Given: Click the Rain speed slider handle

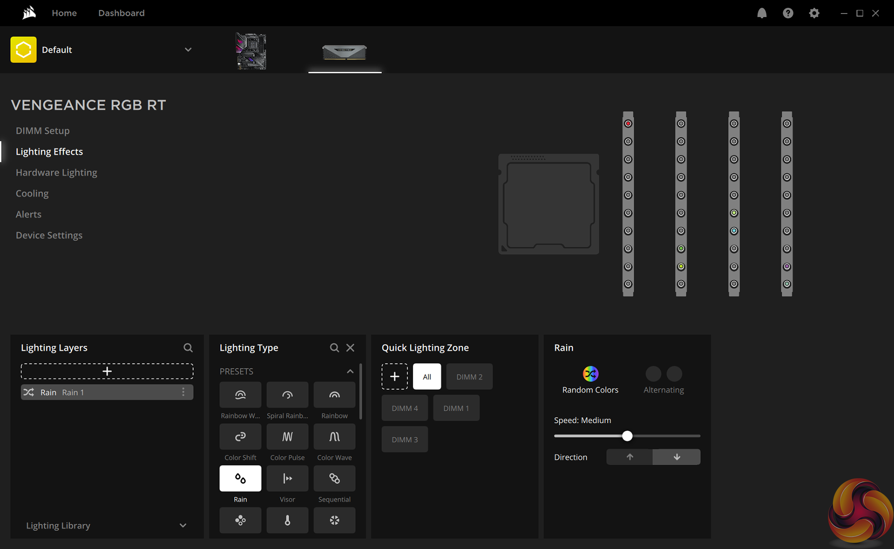Looking at the screenshot, I should click(627, 436).
